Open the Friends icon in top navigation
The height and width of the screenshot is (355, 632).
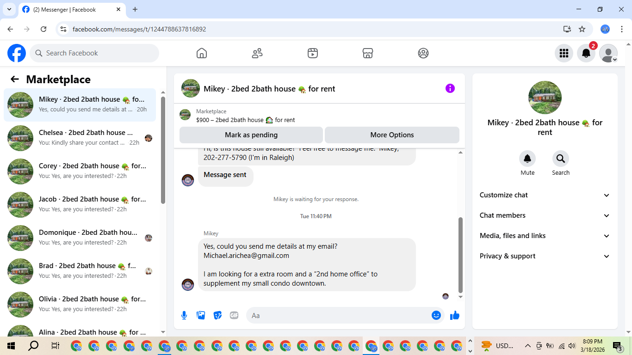(257, 53)
